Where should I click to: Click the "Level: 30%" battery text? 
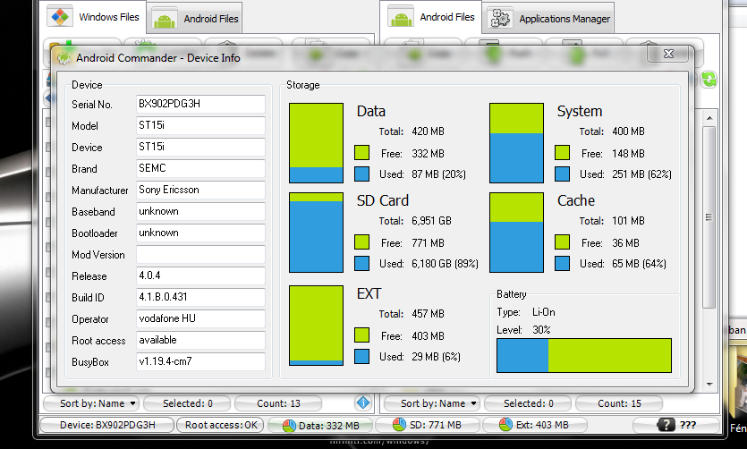[523, 329]
